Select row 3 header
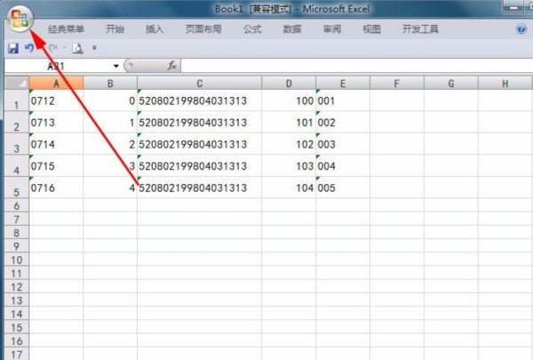 (17, 144)
